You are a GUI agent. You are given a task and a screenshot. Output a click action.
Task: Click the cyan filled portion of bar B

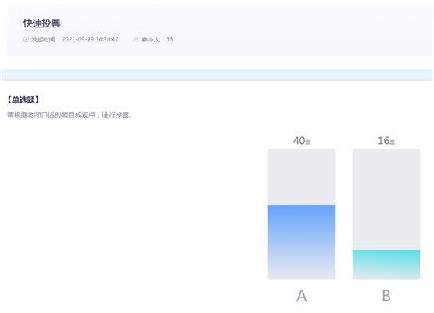[386, 264]
